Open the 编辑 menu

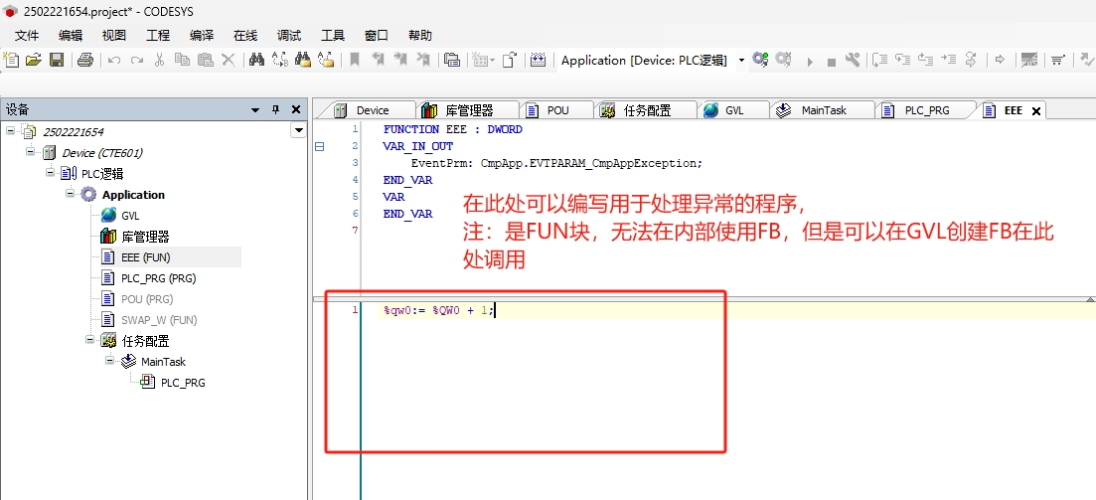click(x=71, y=36)
